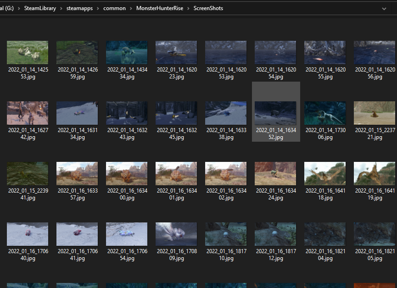The height and width of the screenshot is (288, 397).
Task: Select thumbnail 2022_01_16_163402.jpg
Action: [x=226, y=173]
